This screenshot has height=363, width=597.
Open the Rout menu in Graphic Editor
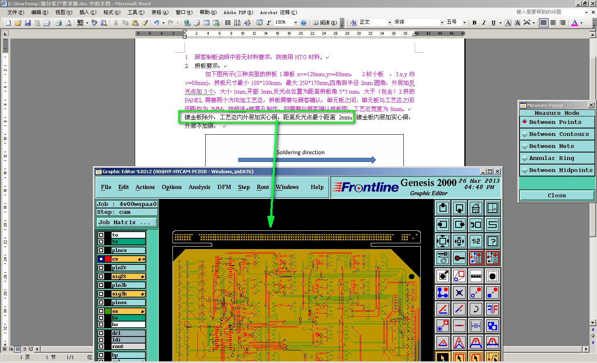tap(263, 187)
